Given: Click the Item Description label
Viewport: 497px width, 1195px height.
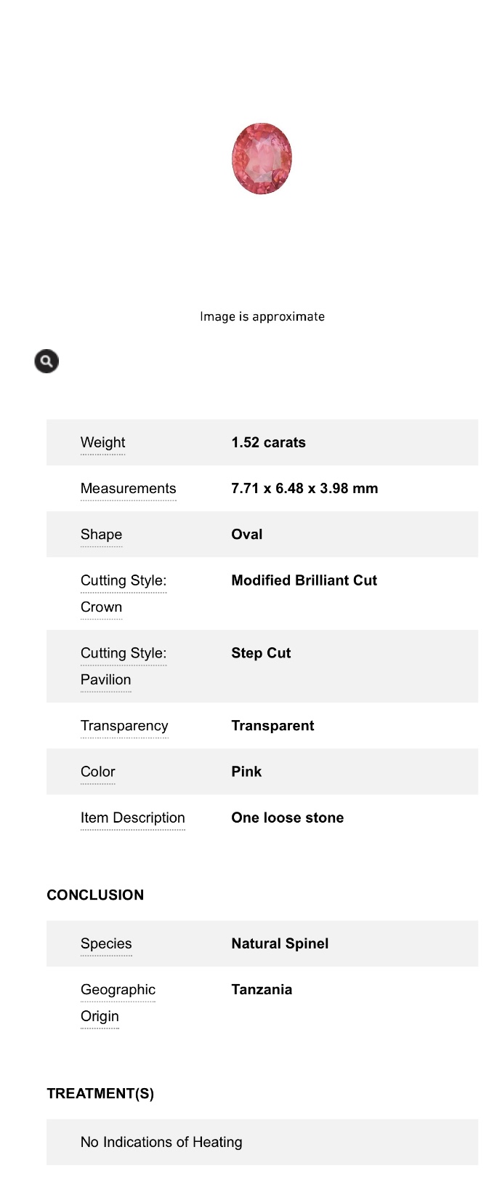Looking at the screenshot, I should pos(132,818).
